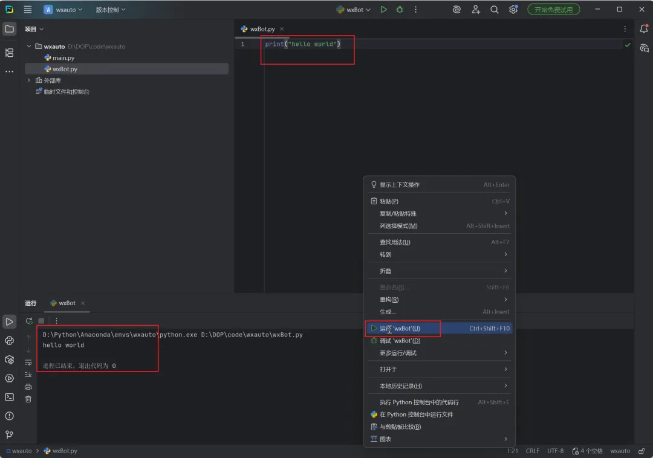This screenshot has height=458, width=653.
Task: Choose 查找用法 menu entry
Action: [x=440, y=242]
